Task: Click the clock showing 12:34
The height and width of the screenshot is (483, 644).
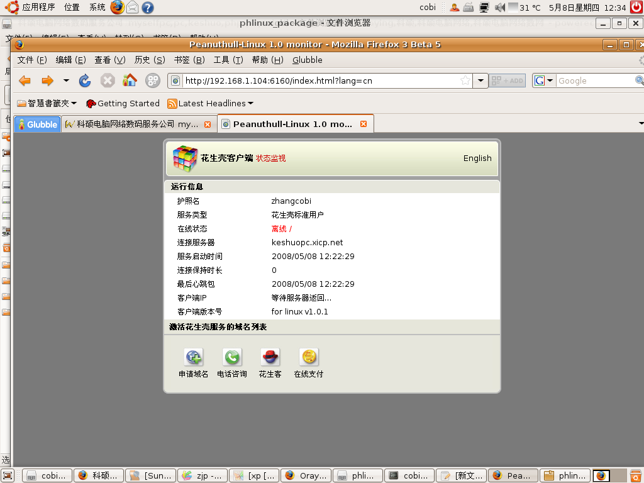Action: pyautogui.click(x=587, y=8)
